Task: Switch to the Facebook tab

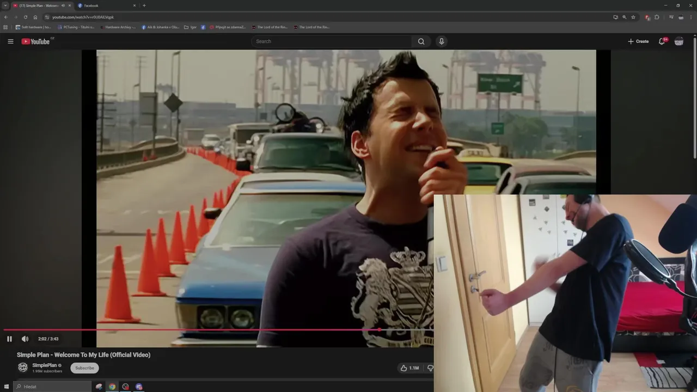Action: pos(106,5)
